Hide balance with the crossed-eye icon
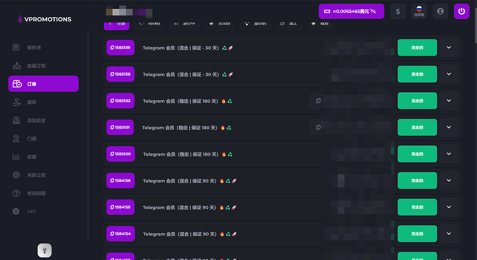This screenshot has width=477, height=260. click(x=373, y=11)
